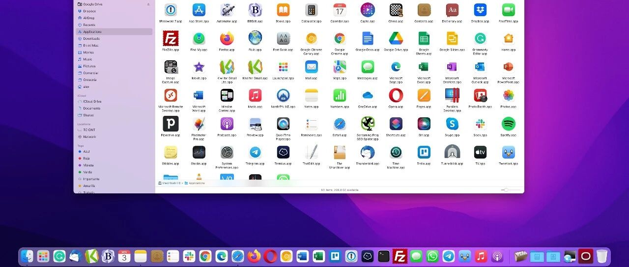The image size is (629, 267).
Task: Click Applications in the path bar
Action: click(195, 183)
